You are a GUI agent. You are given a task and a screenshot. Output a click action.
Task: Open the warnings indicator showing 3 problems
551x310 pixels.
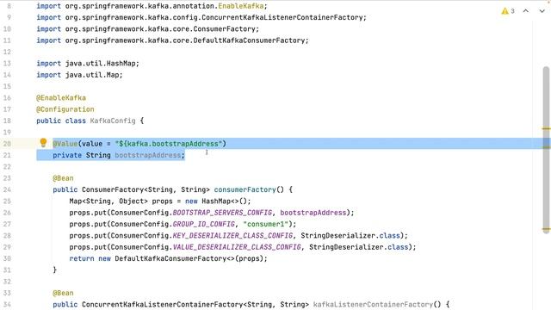click(x=508, y=11)
